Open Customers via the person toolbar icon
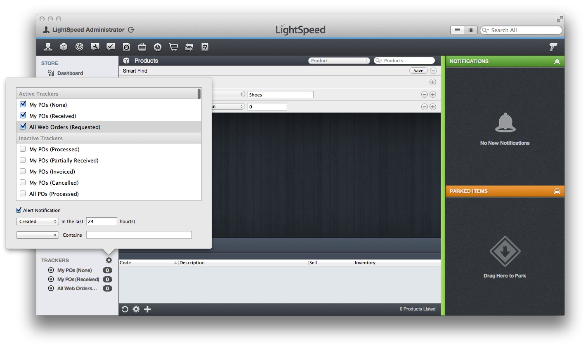Viewport: 588px width, 348px height. [48, 47]
